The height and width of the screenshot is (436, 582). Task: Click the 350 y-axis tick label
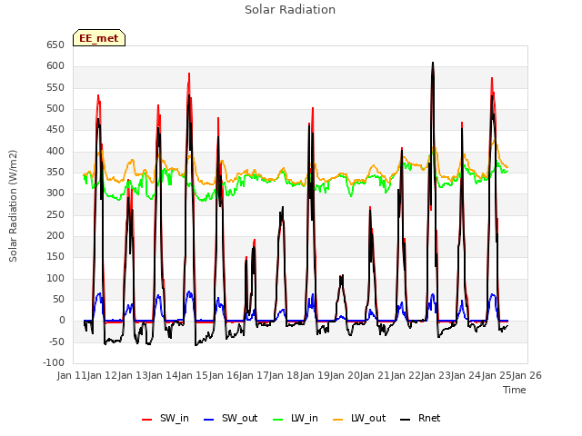coord(55,172)
